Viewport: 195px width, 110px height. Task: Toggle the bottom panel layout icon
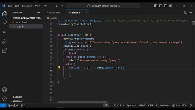(x=161, y=6)
